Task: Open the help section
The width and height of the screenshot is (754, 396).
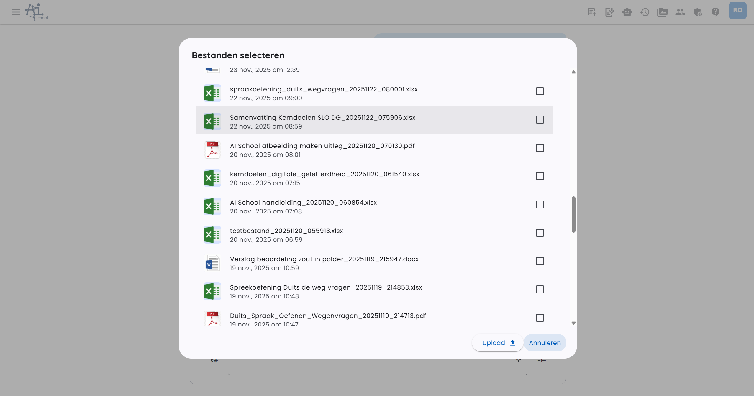Action: [x=716, y=12]
